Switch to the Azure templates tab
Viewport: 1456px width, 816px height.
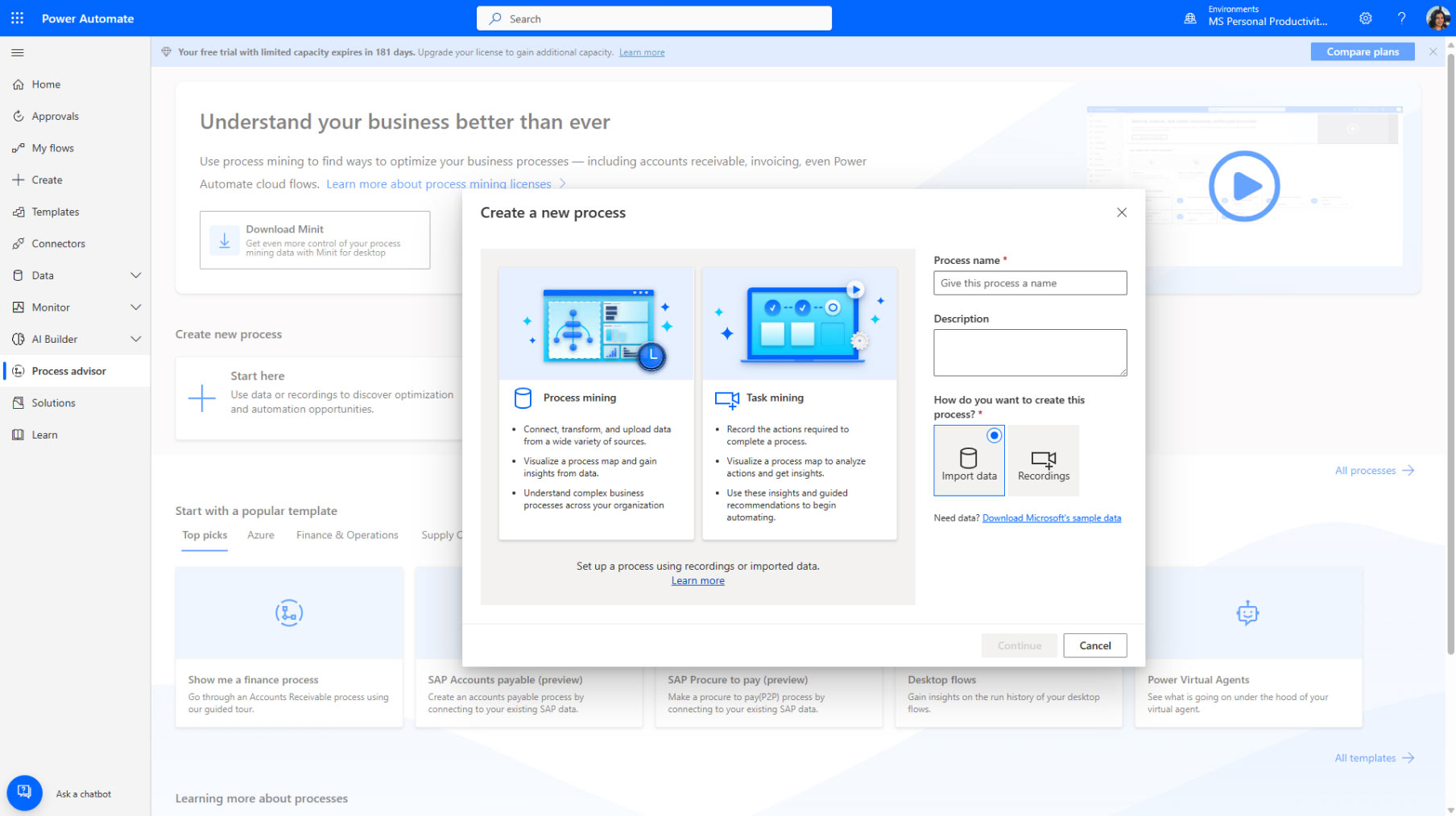260,535
